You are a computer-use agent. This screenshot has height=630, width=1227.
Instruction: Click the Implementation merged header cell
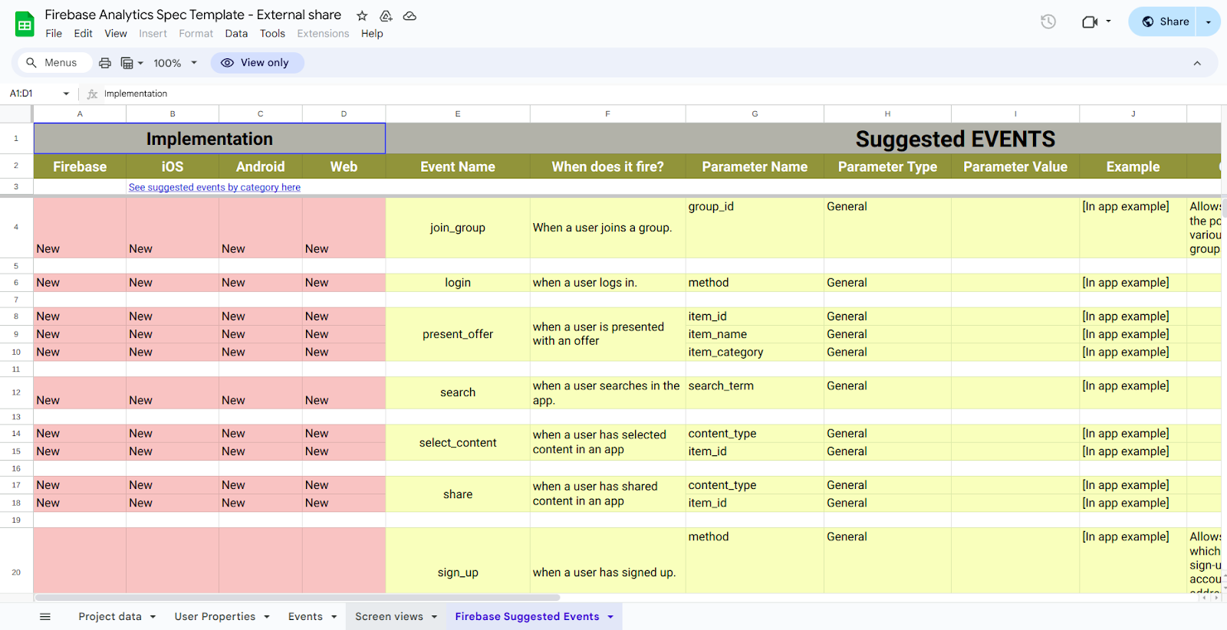tap(209, 139)
